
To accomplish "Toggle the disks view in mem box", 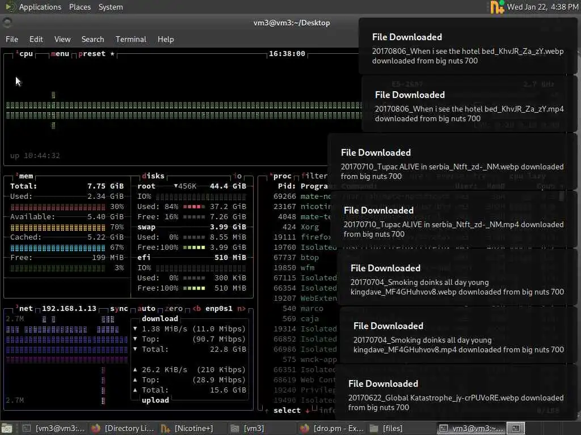I will [x=153, y=176].
